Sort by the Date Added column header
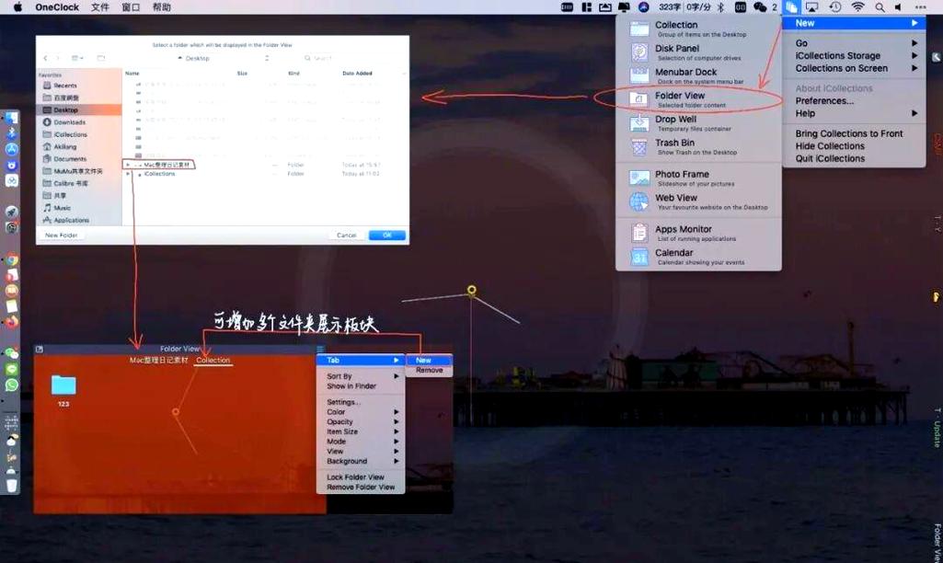The height and width of the screenshot is (563, 943). pyautogui.click(x=357, y=74)
